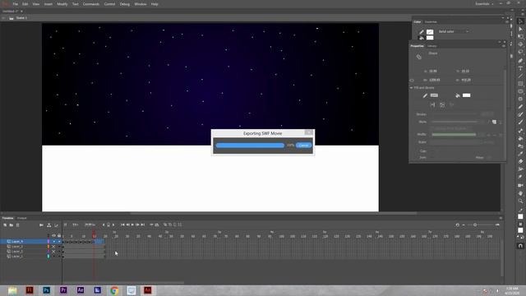The height and width of the screenshot is (296, 526).
Task: Select the Eraser tool
Action: (x=520, y=161)
